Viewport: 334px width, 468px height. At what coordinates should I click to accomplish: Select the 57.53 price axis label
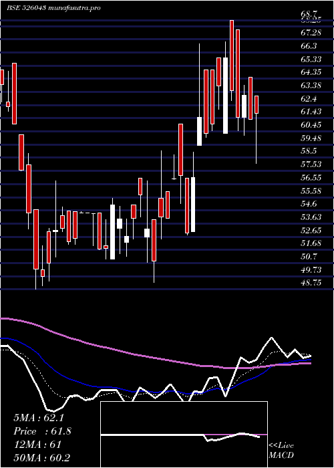[311, 164]
